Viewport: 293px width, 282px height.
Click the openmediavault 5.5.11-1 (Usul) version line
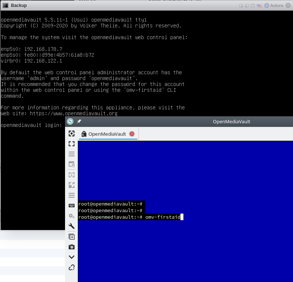pos(74,20)
